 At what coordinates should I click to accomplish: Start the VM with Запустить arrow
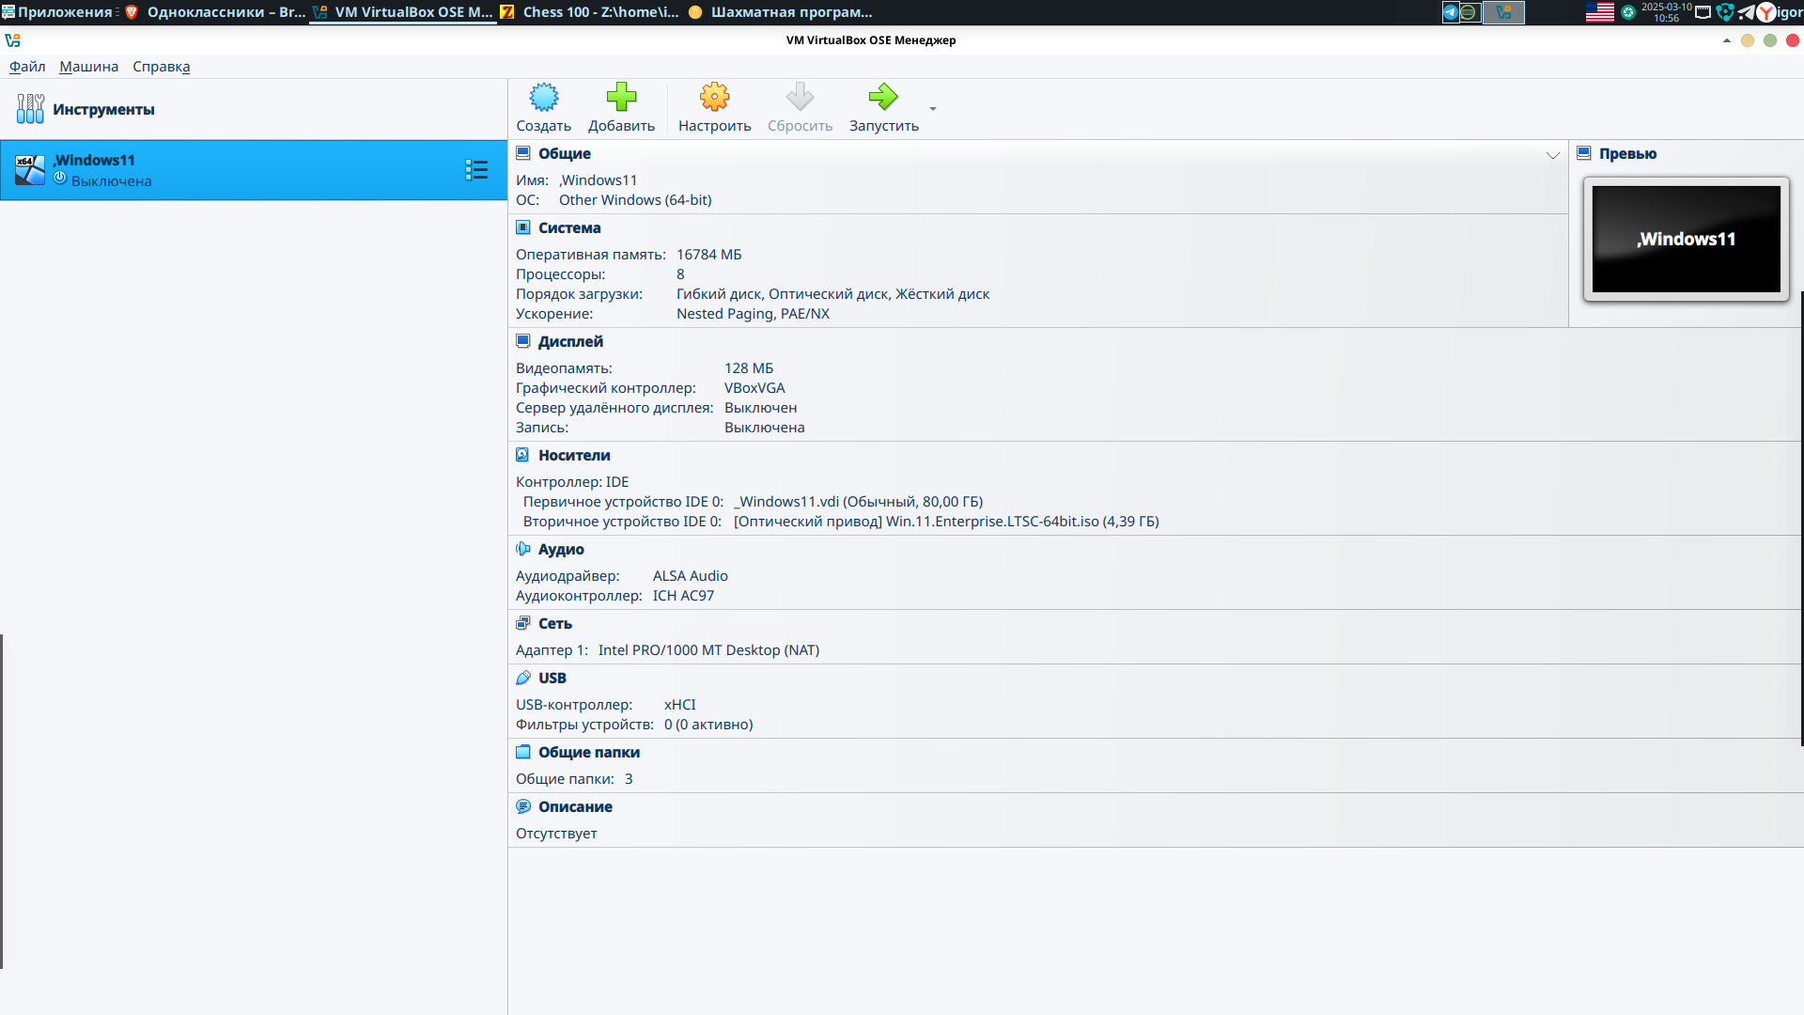pyautogui.click(x=883, y=97)
